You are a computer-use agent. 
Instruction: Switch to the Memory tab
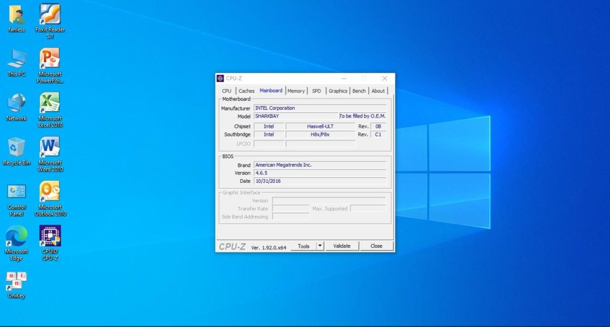click(x=296, y=91)
